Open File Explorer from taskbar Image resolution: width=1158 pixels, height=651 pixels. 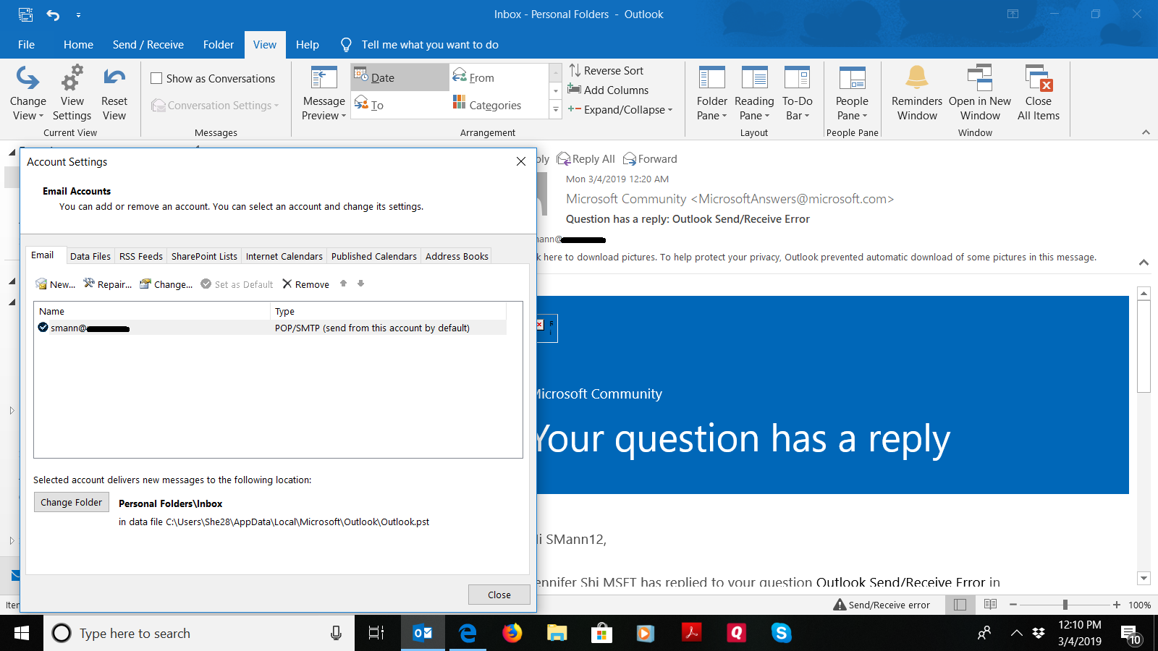tap(557, 633)
